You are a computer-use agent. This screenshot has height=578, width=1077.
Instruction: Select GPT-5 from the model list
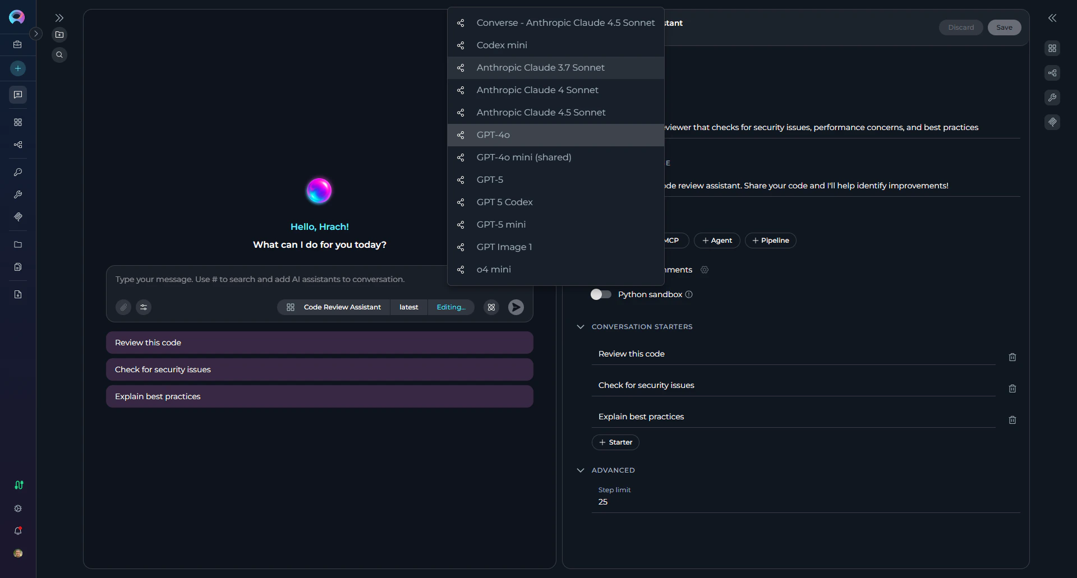pos(489,179)
